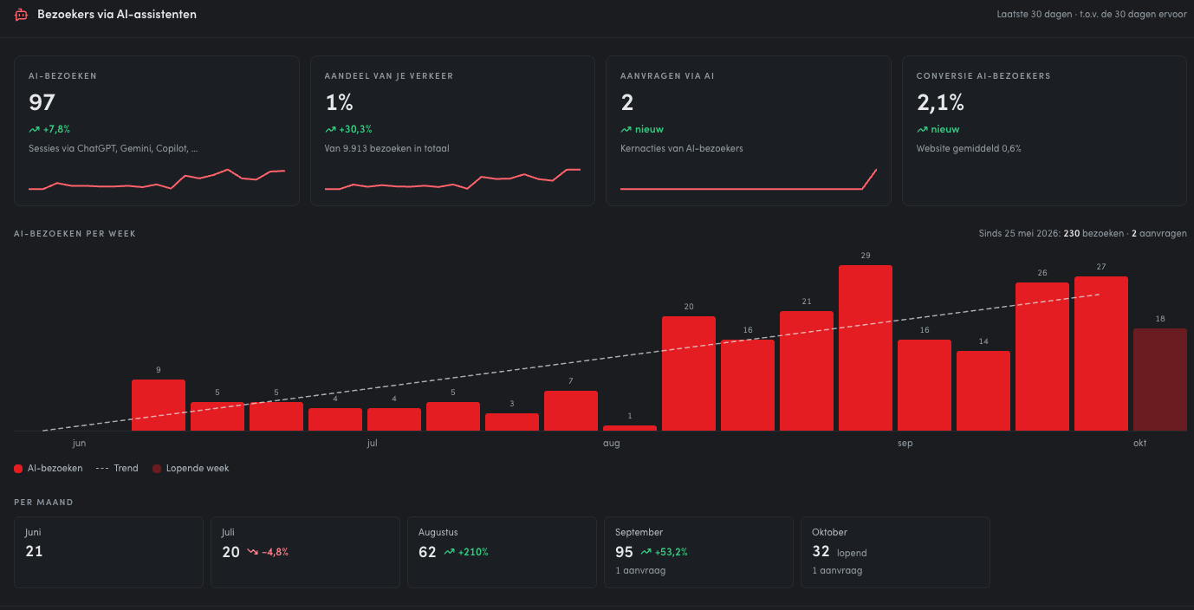Click the 'AI-BEZOEKEN PER WEEK' heading
1194x610 pixels.
point(75,234)
